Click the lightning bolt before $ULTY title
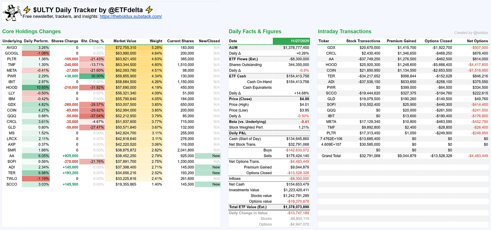Screen dimensions: 491x230 [27, 10]
